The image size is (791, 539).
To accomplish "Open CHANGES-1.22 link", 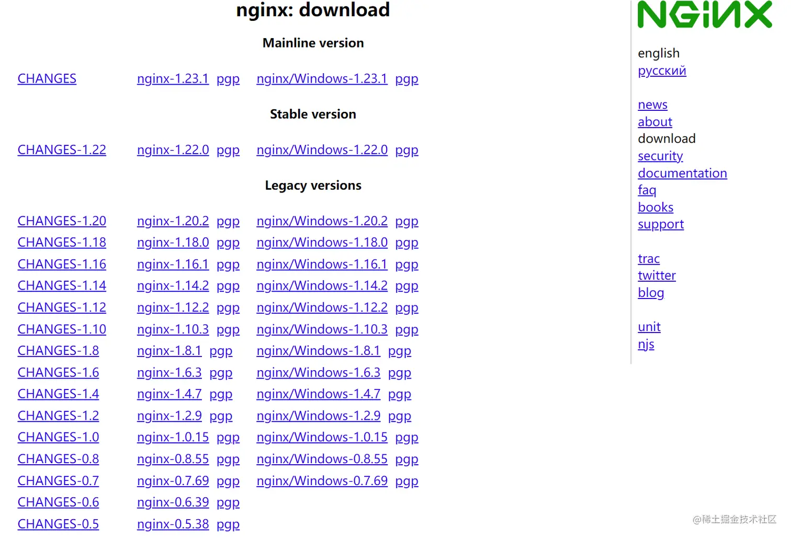I will [x=62, y=150].
